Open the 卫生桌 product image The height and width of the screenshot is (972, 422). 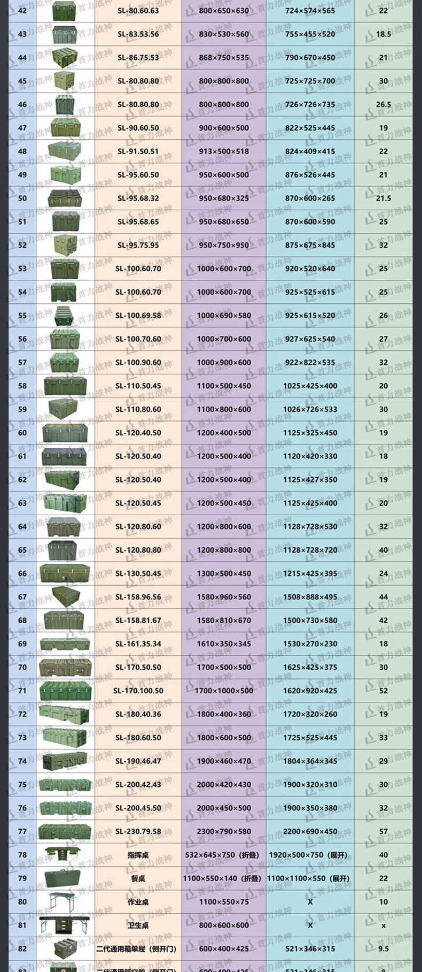click(x=65, y=925)
